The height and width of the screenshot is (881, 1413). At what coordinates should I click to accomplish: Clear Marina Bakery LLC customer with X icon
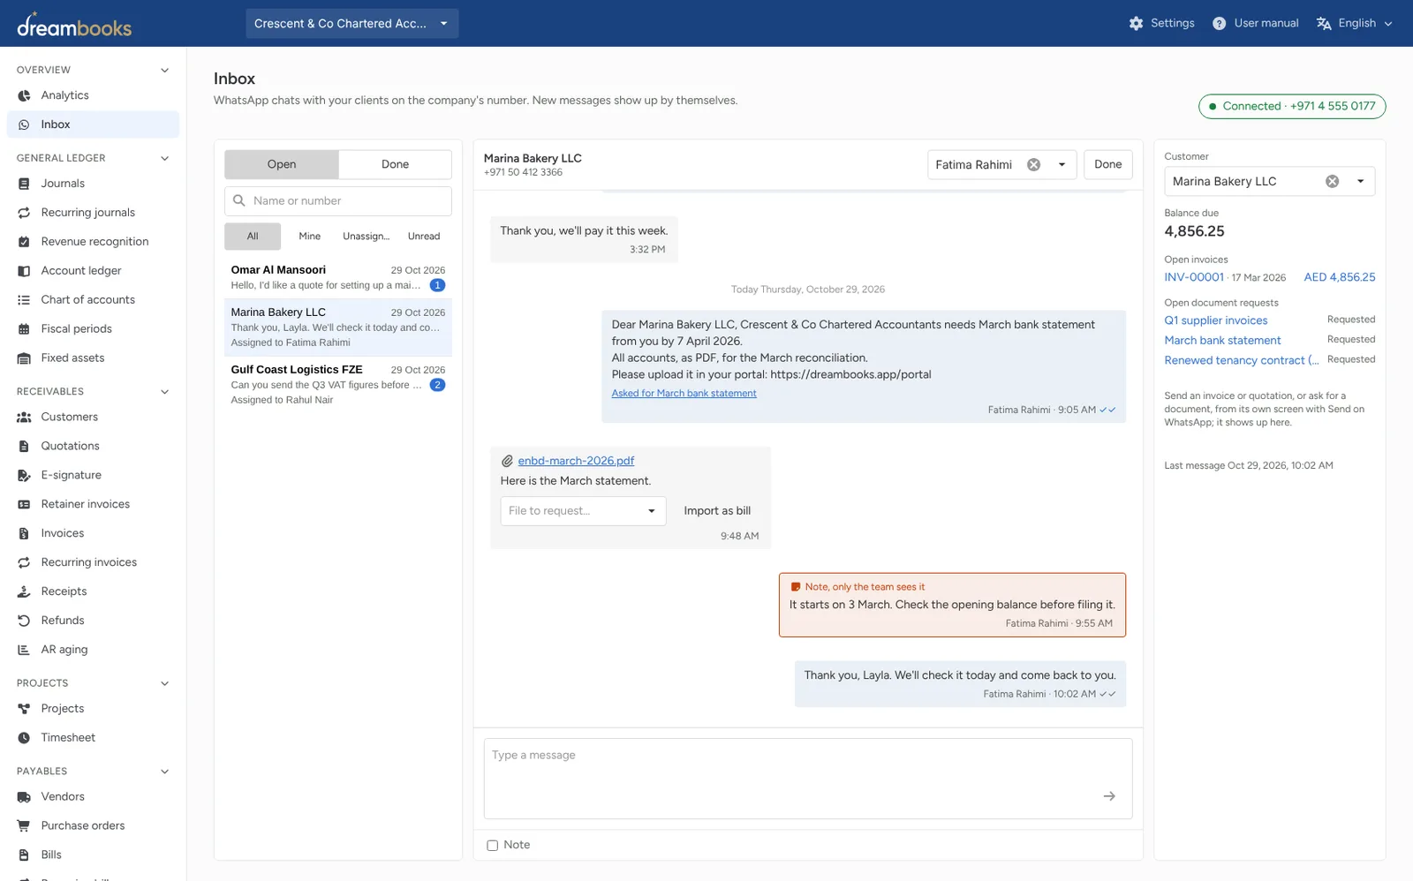pyautogui.click(x=1332, y=182)
